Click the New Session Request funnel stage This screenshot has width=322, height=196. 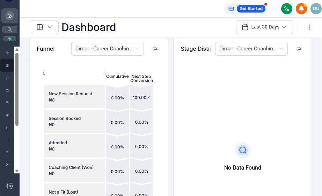pyautogui.click(x=74, y=97)
